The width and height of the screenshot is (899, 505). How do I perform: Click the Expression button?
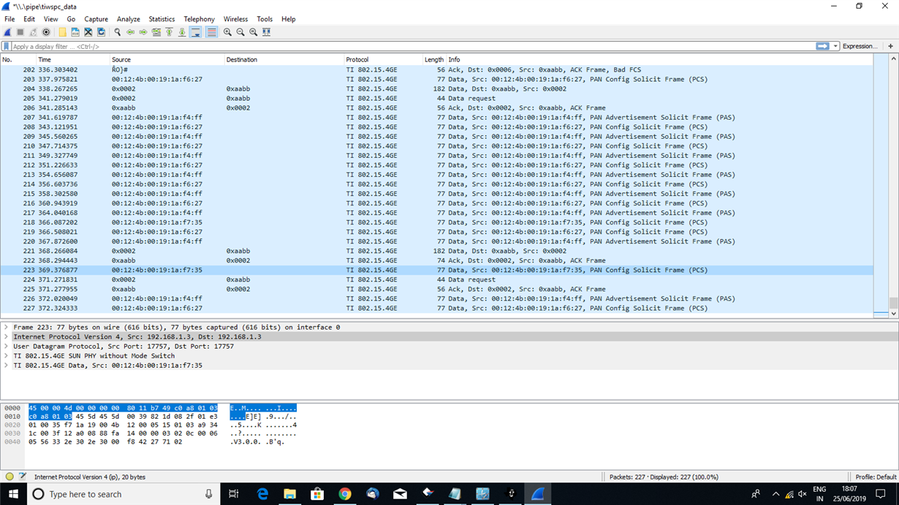[x=860, y=46]
